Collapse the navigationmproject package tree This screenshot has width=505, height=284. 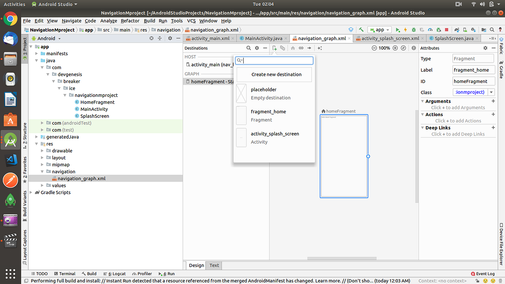point(65,95)
